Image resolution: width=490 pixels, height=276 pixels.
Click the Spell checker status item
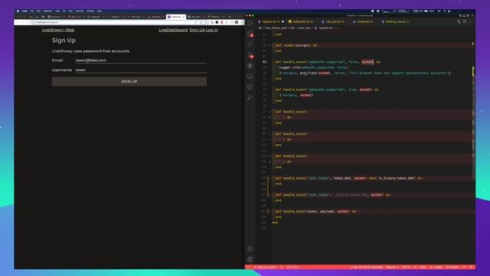point(436,268)
